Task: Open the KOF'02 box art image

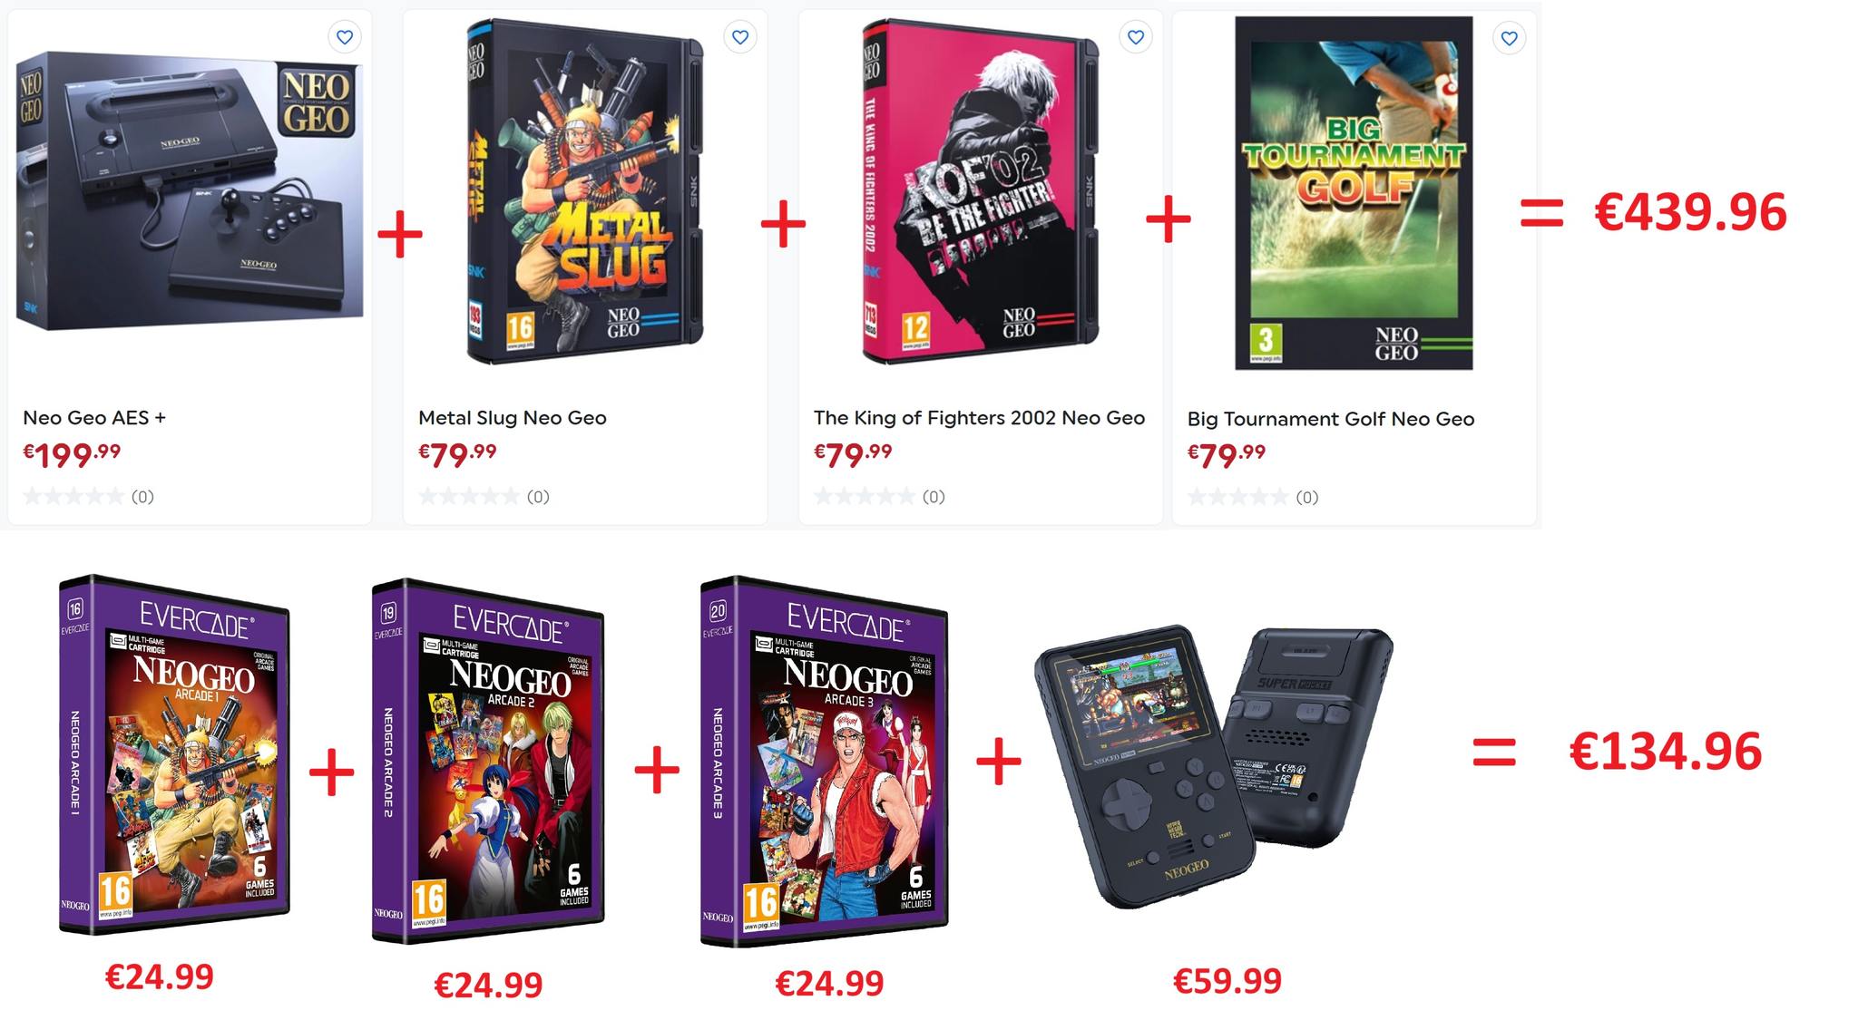Action: pyautogui.click(x=981, y=191)
